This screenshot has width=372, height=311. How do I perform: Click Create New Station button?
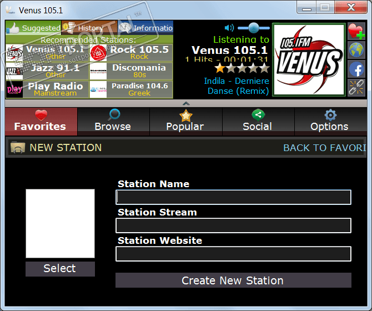[233, 280]
